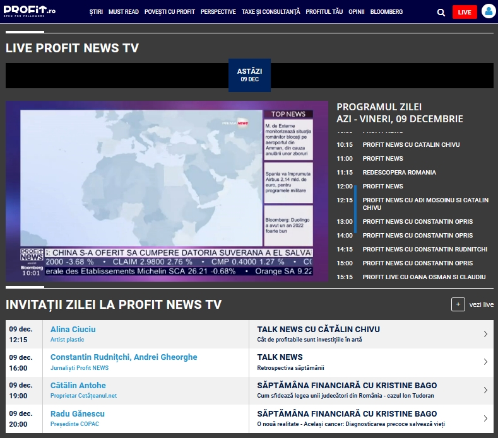This screenshot has width=498, height=438.
Task: Click the 09 dec. 12:15 time cell
Action: click(x=24, y=334)
